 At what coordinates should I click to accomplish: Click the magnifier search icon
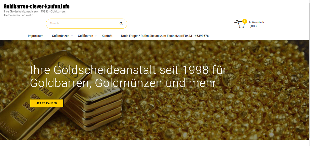[121, 23]
